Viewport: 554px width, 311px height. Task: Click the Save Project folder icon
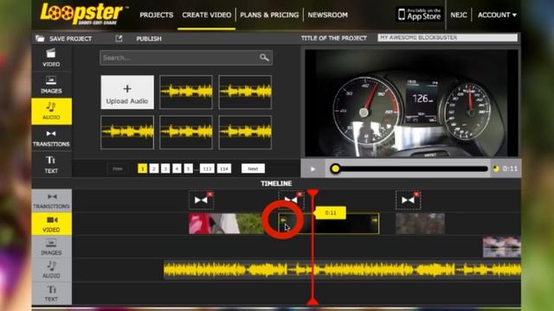click(40, 38)
